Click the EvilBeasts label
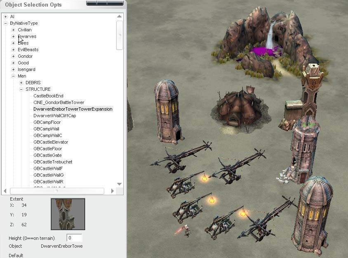This screenshot has height=258, width=348. pyautogui.click(x=28, y=50)
